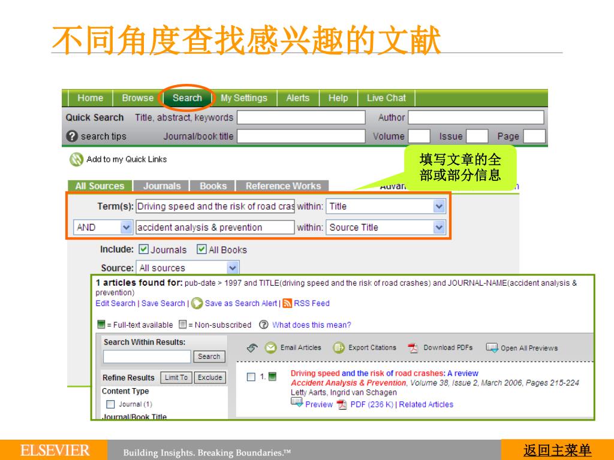Open the Title within dropdown

386,206
